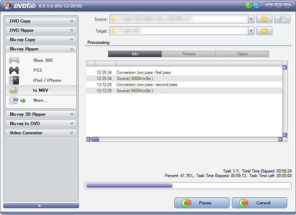Switch to the Option tab

pos(242,54)
